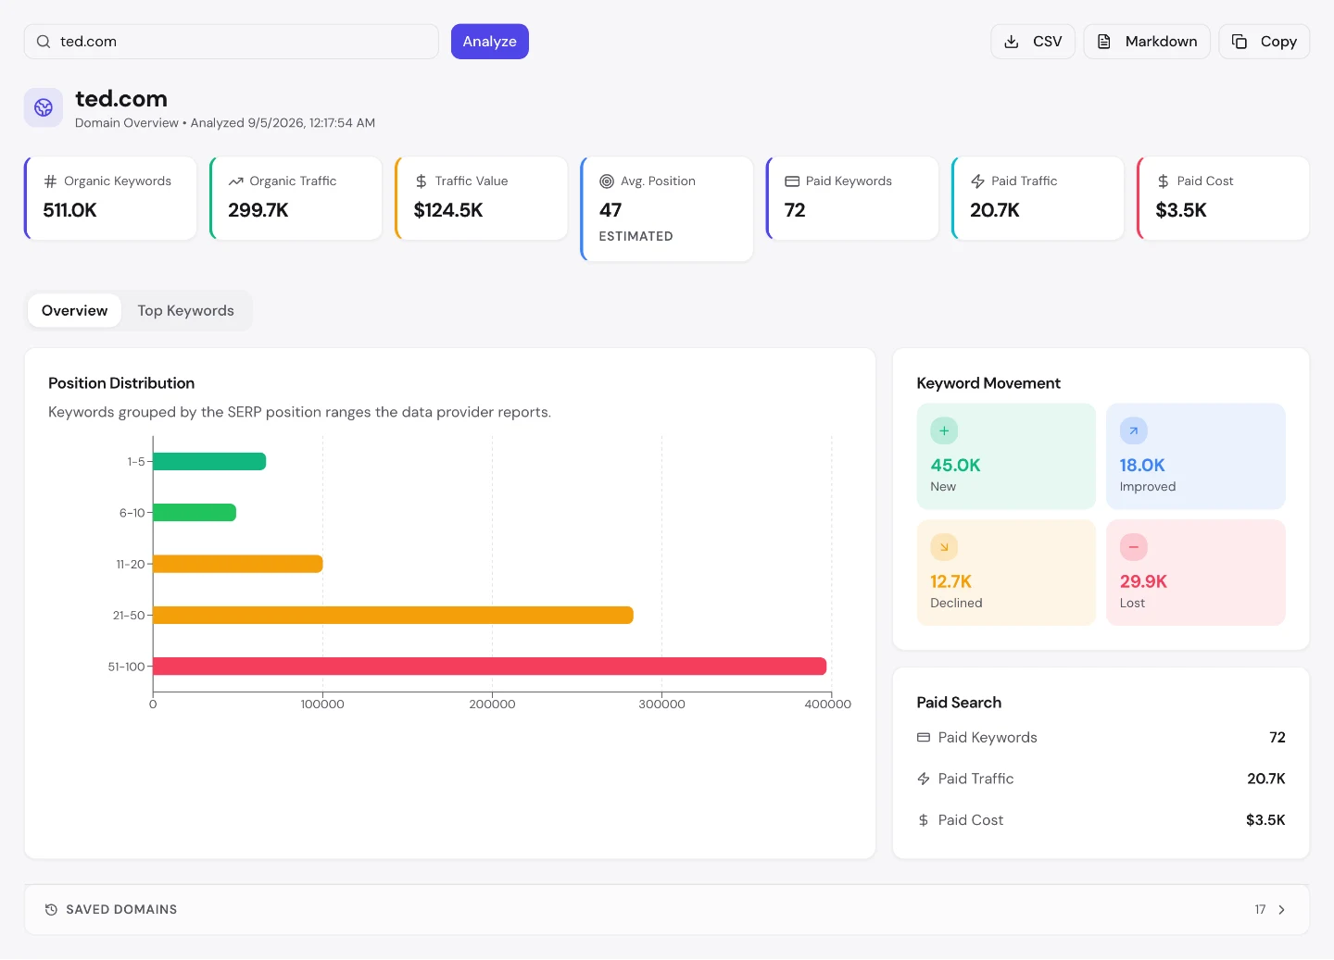Click the Markdown document icon
This screenshot has height=960, width=1334.
1104,42
